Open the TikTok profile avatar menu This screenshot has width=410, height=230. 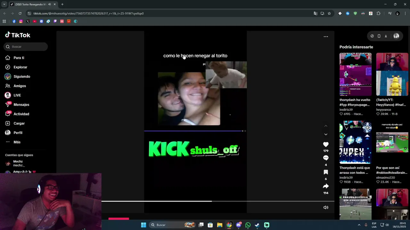tap(396, 36)
